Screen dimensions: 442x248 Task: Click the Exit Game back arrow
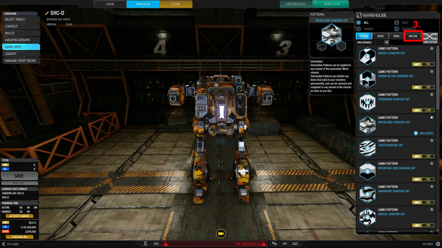tap(3, 244)
